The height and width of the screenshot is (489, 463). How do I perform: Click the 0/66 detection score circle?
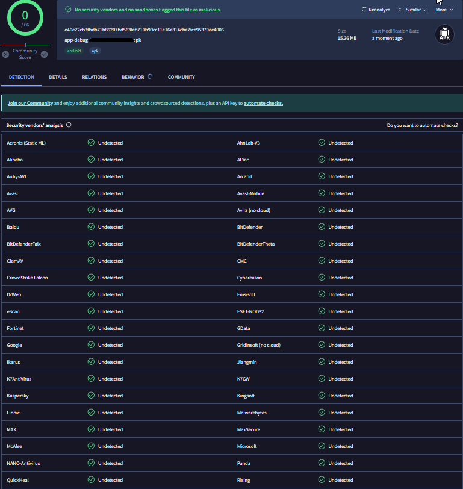point(25,18)
